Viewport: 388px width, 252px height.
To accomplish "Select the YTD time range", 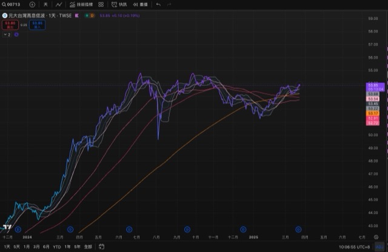I will pos(57,247).
